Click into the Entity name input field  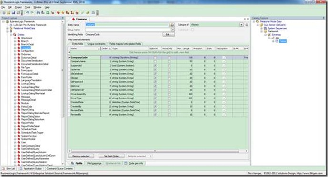[x=127, y=25]
